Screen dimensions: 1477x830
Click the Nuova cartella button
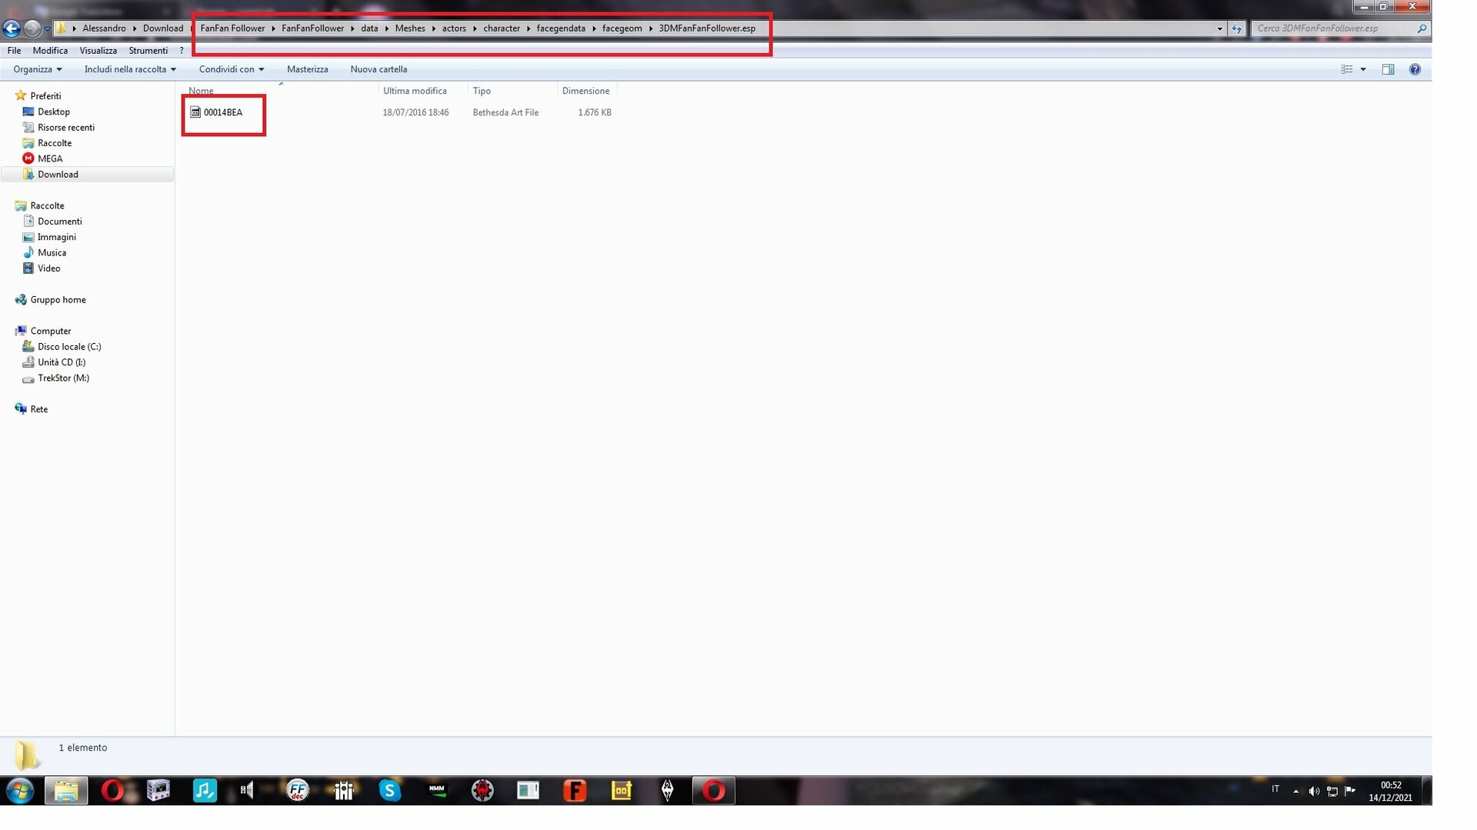point(378,69)
